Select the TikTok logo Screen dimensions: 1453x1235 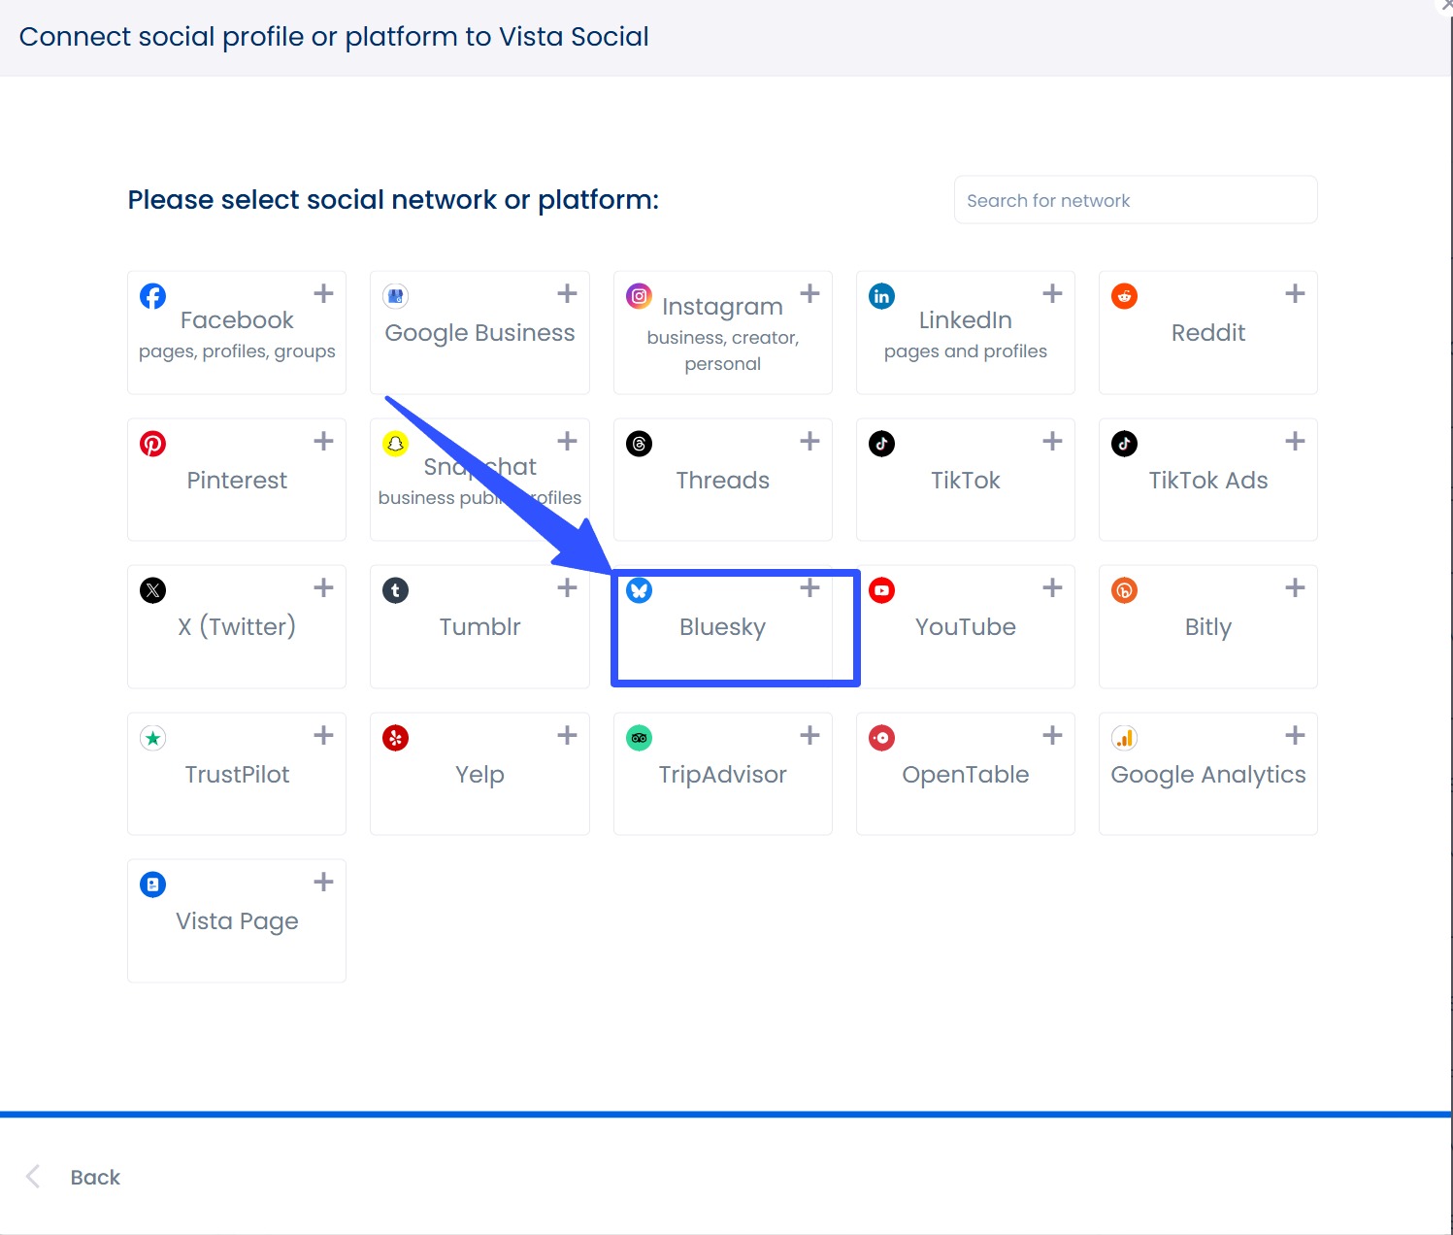click(881, 444)
